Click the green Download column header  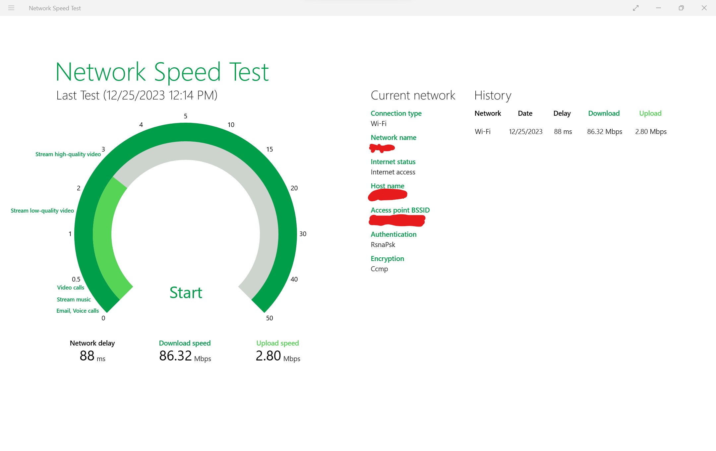[x=604, y=113]
